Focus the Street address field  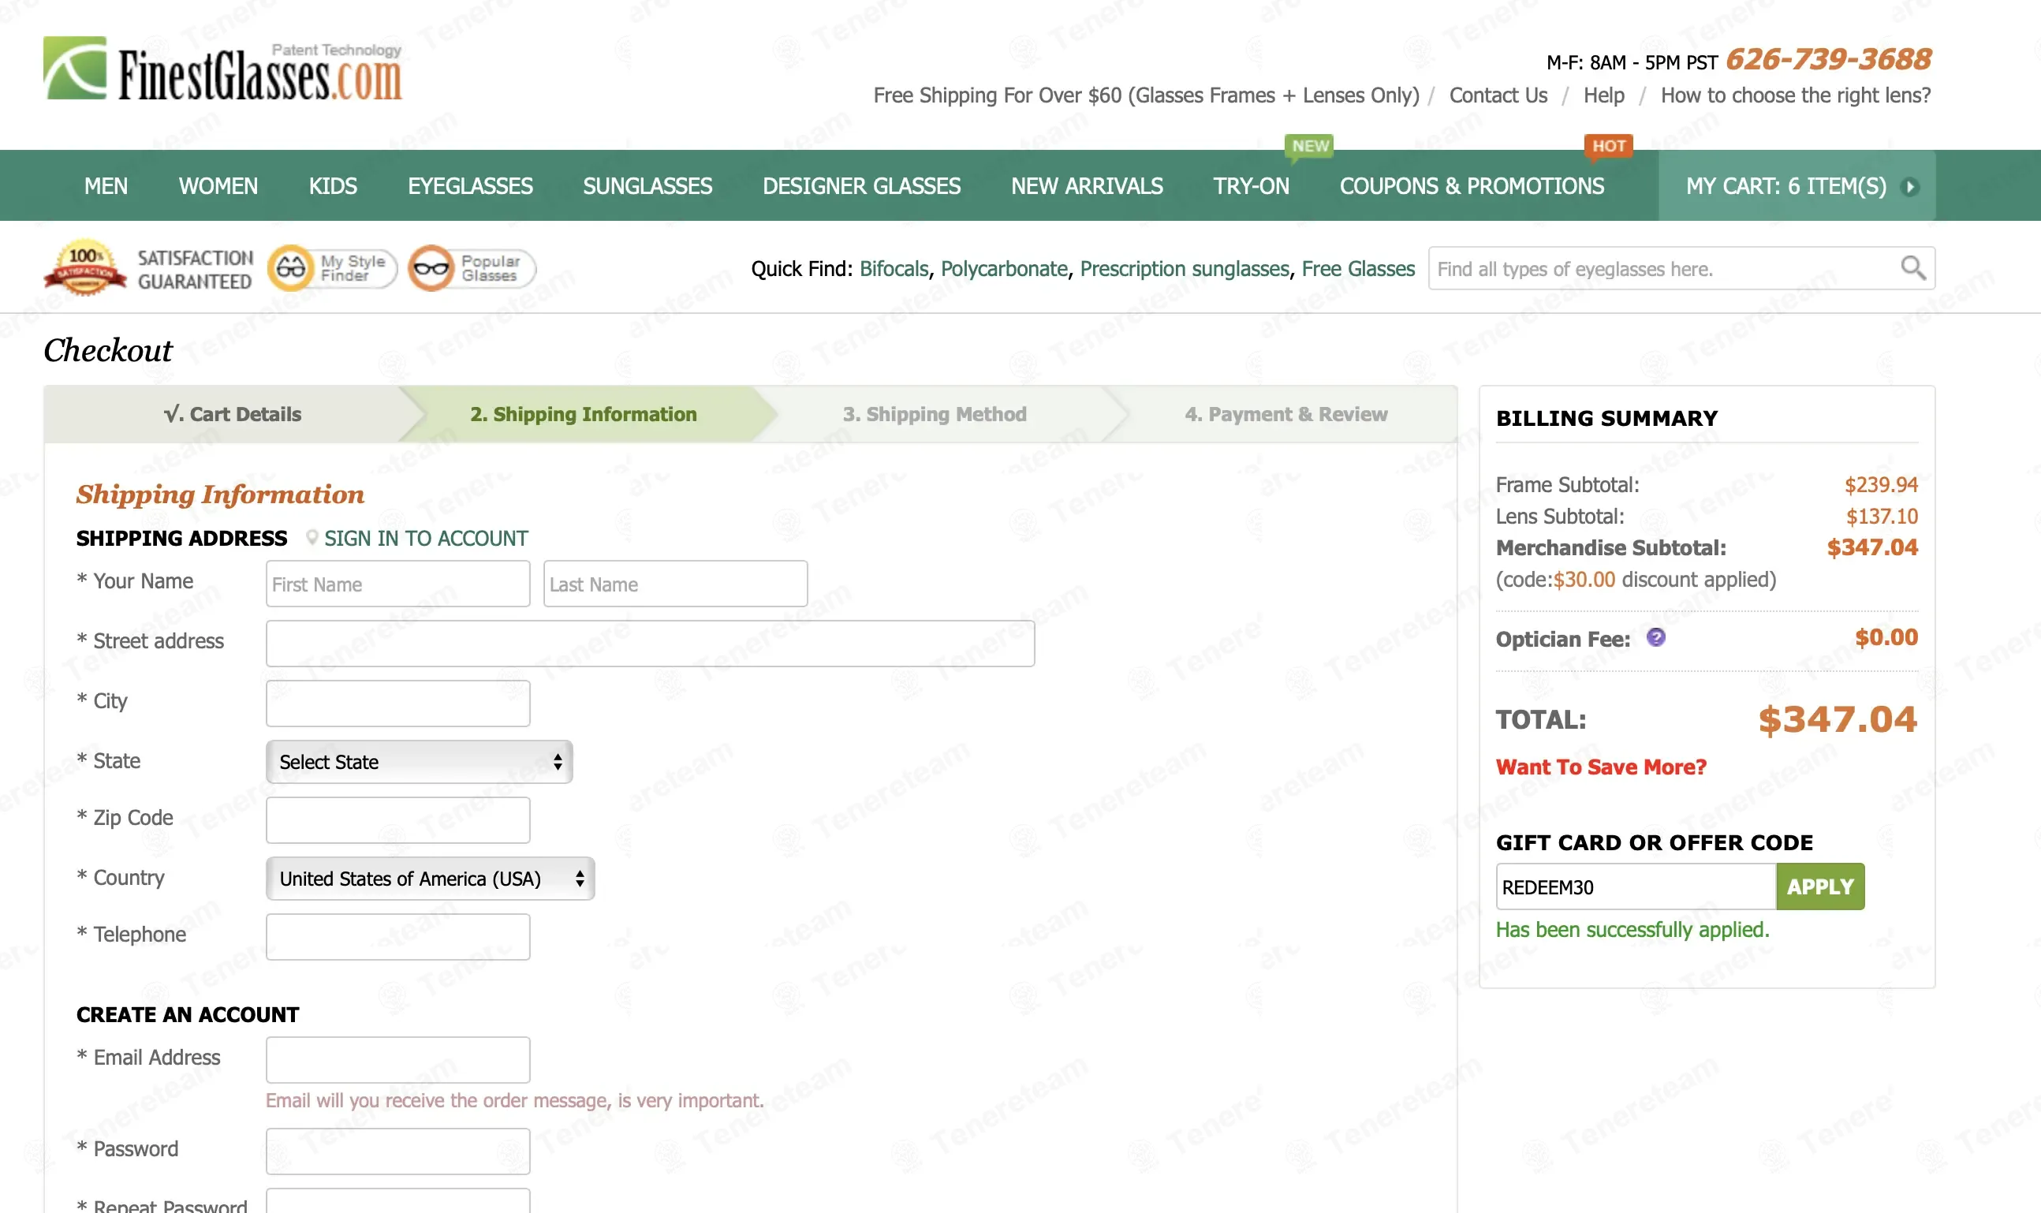point(650,644)
